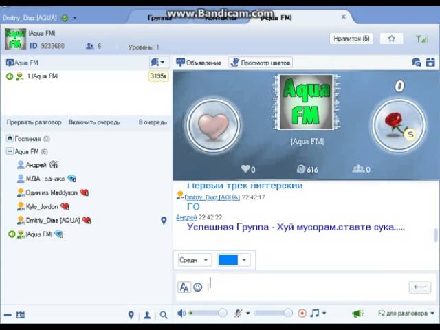440x330 pixels.
Task: Open the status dropdown arrow beside Dmitriy_Diaz
Action: 75,18
